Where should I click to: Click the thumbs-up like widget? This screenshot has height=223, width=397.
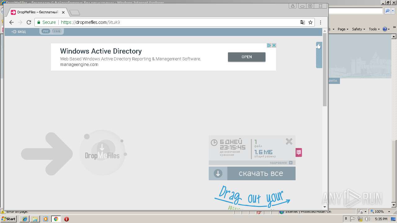point(319,46)
